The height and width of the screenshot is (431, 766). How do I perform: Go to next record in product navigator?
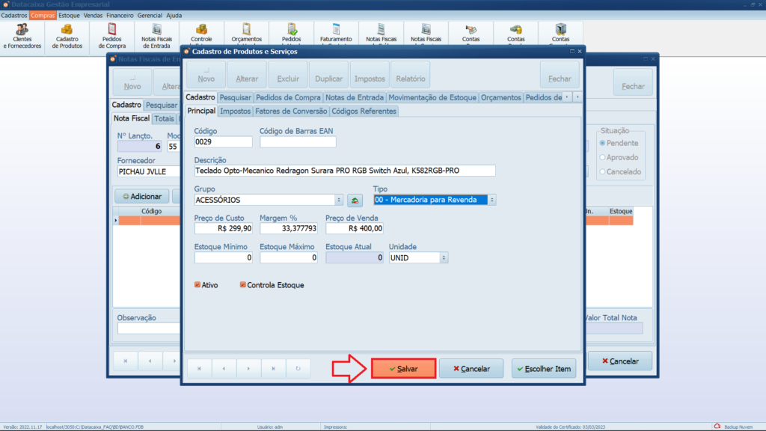249,368
